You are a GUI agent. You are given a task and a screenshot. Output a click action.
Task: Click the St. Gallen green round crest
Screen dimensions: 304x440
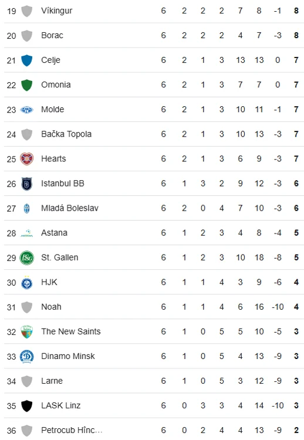(x=26, y=258)
